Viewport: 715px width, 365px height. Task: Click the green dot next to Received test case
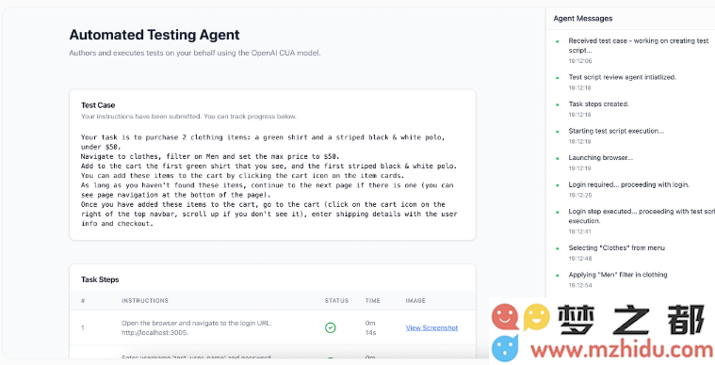(x=557, y=41)
